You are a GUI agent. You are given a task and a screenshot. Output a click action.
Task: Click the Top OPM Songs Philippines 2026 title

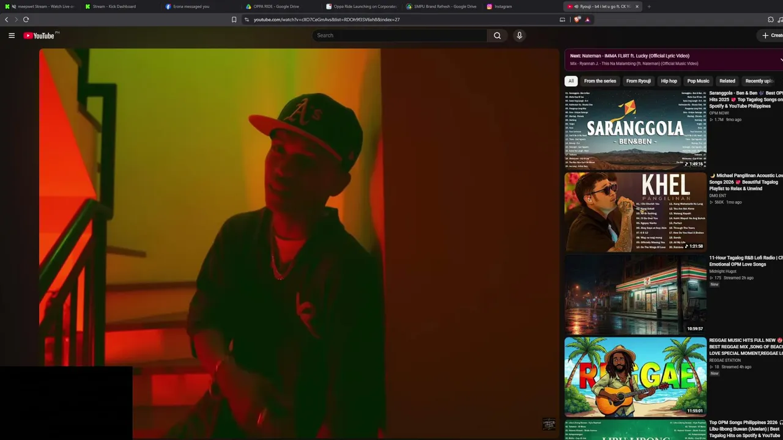[x=746, y=429]
